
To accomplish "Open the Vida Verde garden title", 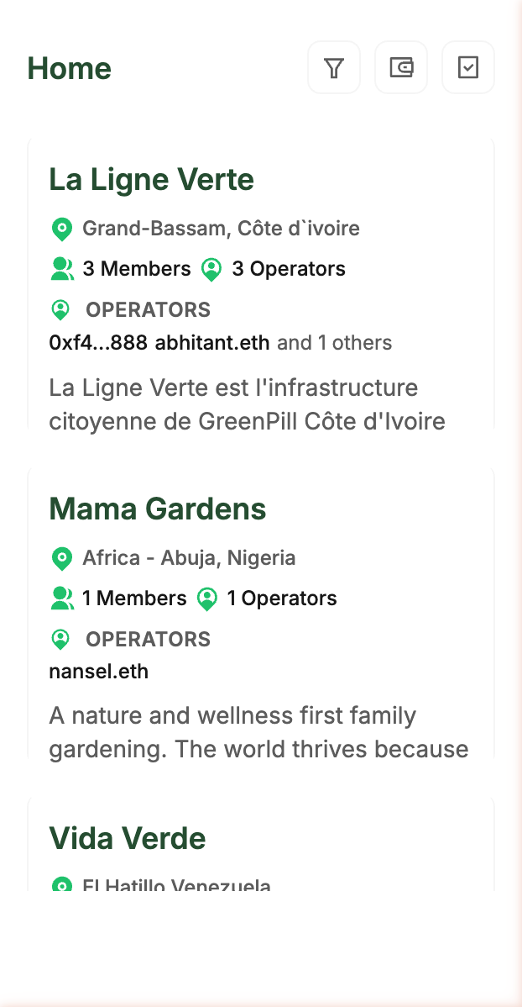I will 128,839.
